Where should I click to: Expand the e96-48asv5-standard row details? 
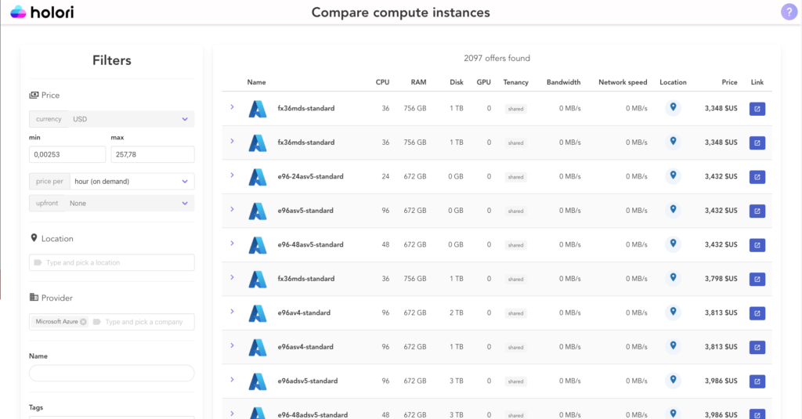232,244
